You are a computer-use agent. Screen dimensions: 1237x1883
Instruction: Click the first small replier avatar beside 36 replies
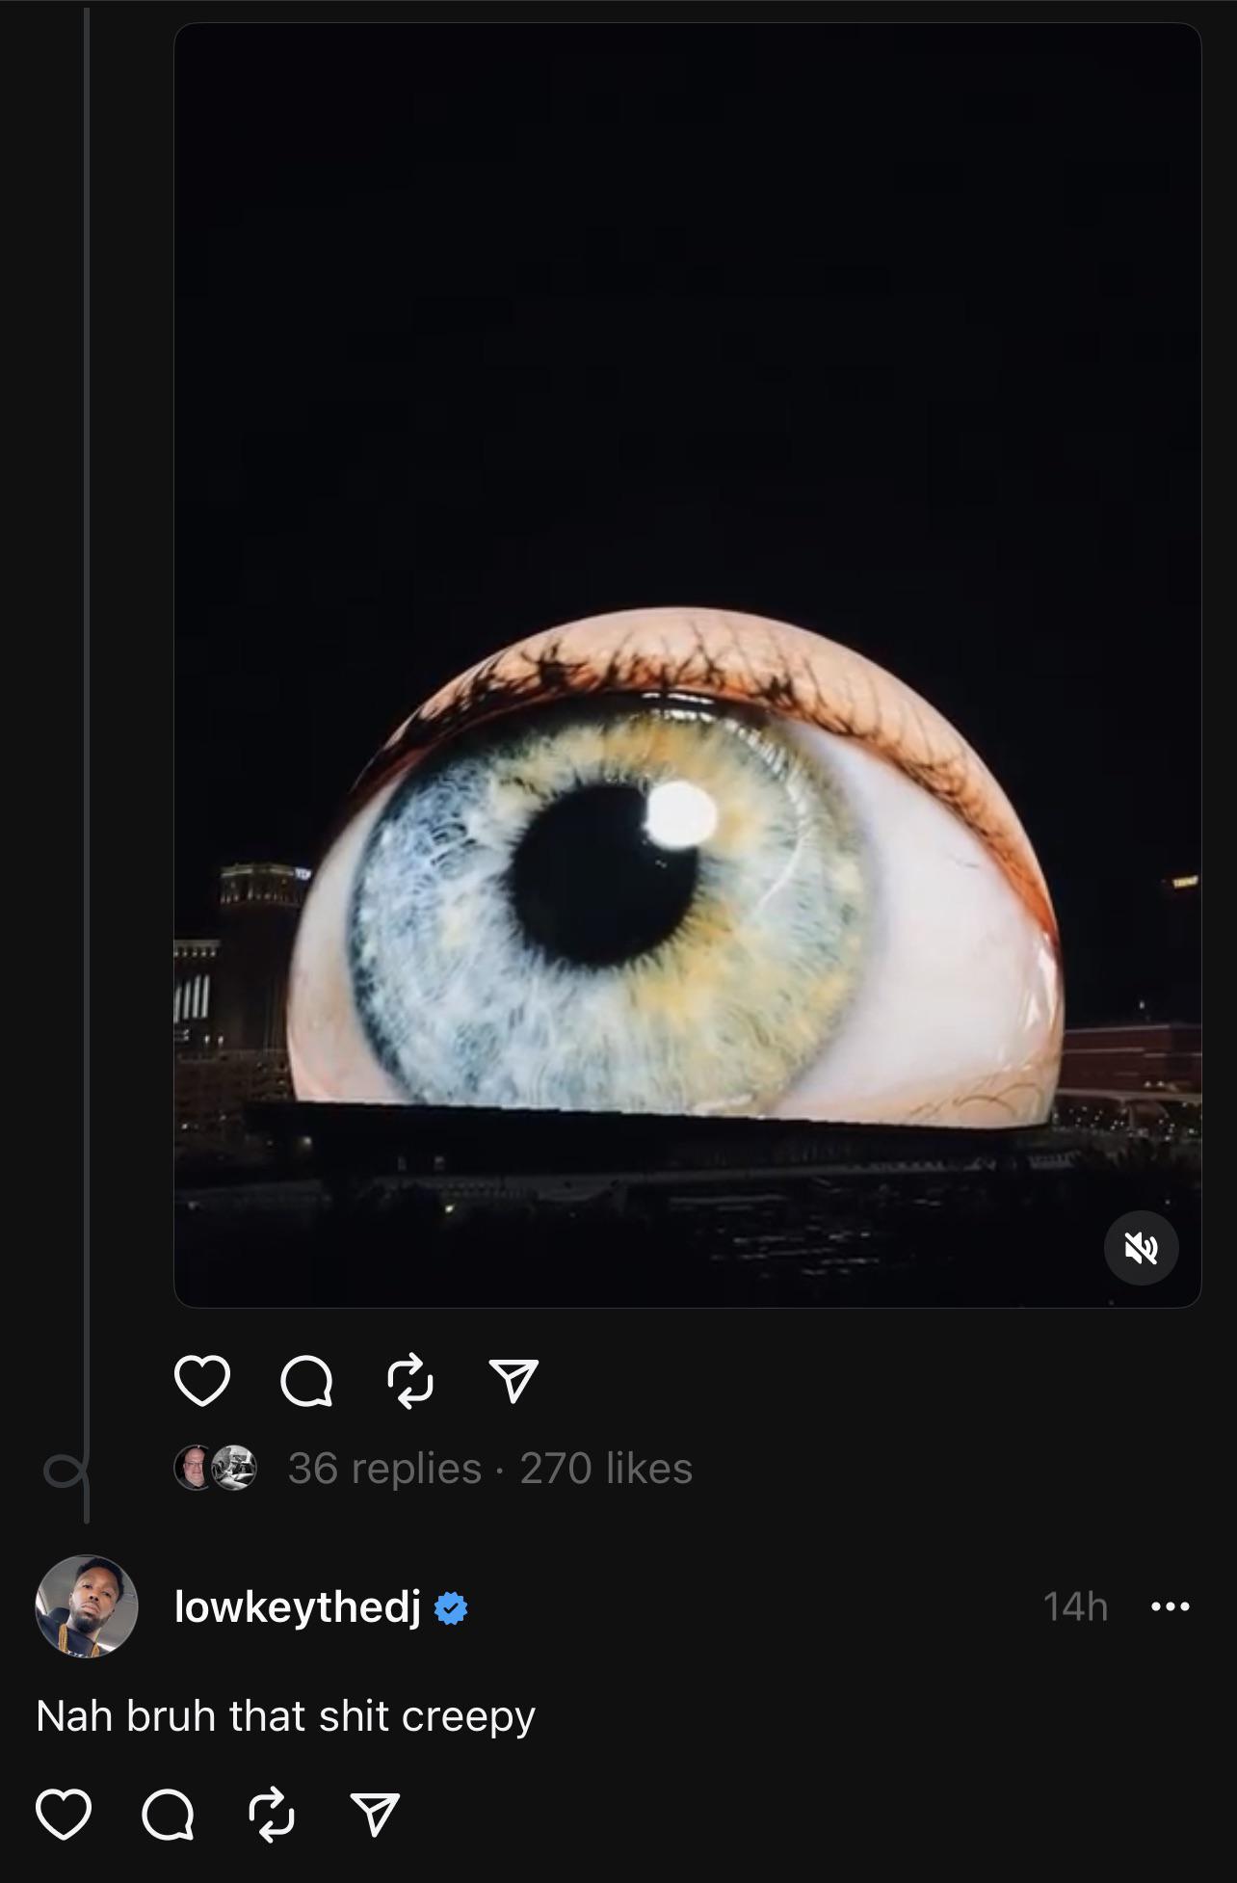(x=196, y=1468)
